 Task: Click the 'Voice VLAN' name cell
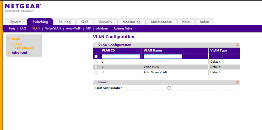[x=175, y=67]
